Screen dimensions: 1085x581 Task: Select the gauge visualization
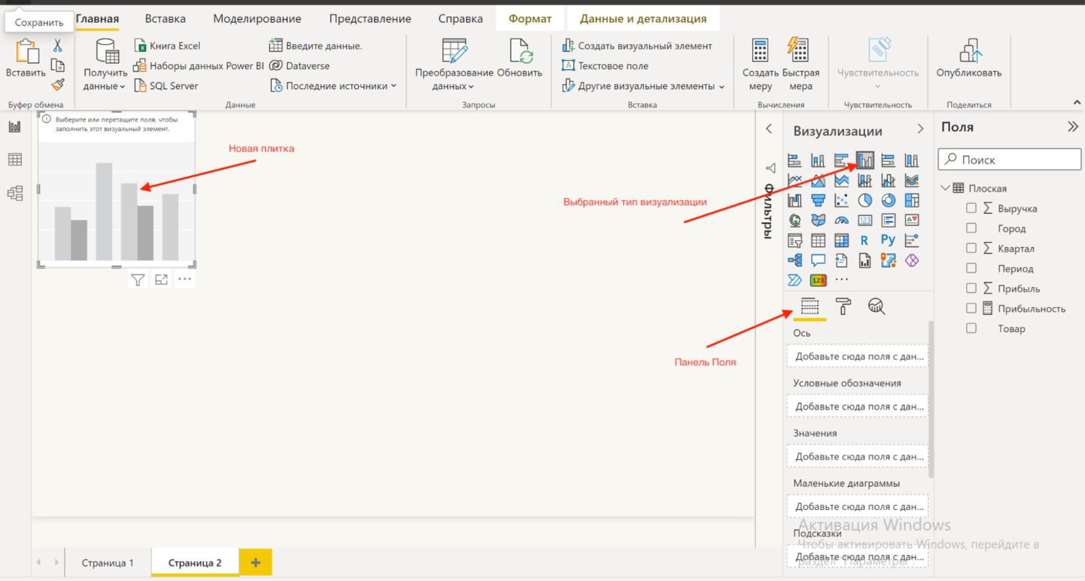[x=841, y=220]
